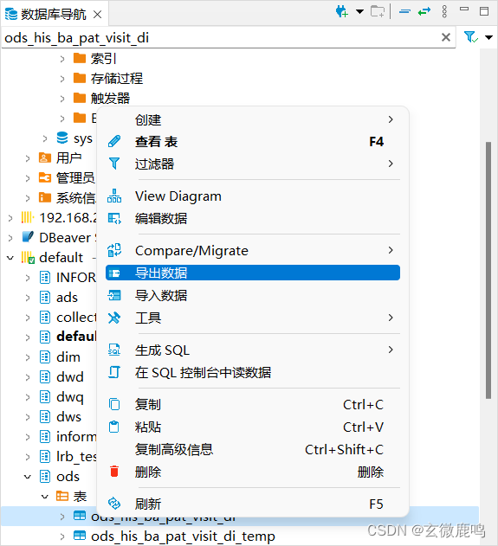Click the new connection plug icon

342,12
